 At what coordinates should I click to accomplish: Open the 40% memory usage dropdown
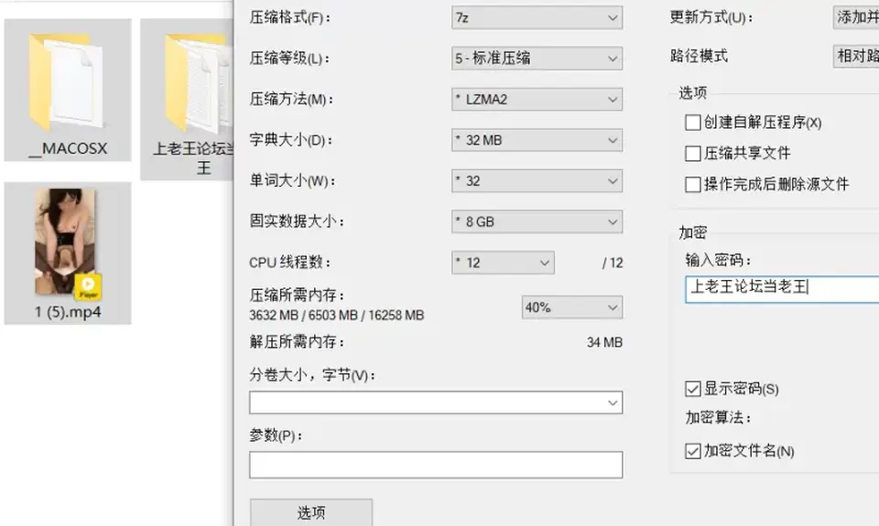[571, 307]
